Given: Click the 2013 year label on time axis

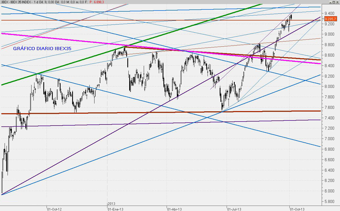Looking at the screenshot, I should tap(111, 204).
